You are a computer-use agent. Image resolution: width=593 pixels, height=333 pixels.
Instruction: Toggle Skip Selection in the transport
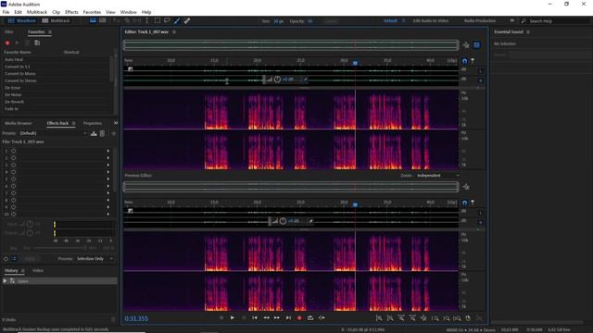[x=322, y=318]
